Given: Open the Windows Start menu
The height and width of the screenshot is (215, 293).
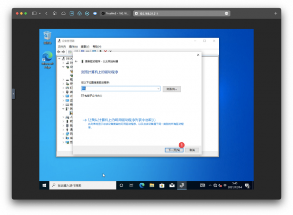Looking at the screenshot, I should pos(44,185).
